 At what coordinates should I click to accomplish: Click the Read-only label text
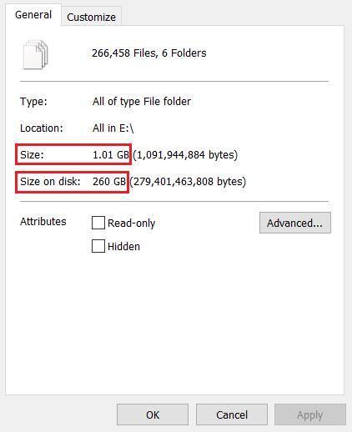pos(131,223)
